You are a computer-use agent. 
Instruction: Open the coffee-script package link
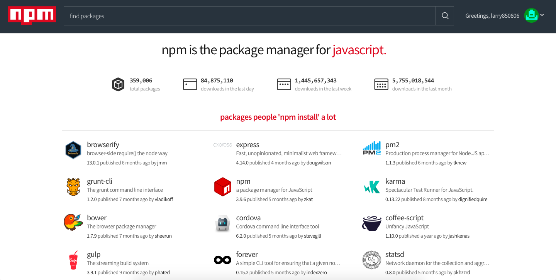coord(404,218)
